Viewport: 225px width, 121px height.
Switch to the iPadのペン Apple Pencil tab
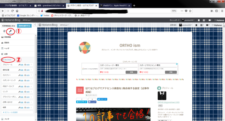point(115,6)
